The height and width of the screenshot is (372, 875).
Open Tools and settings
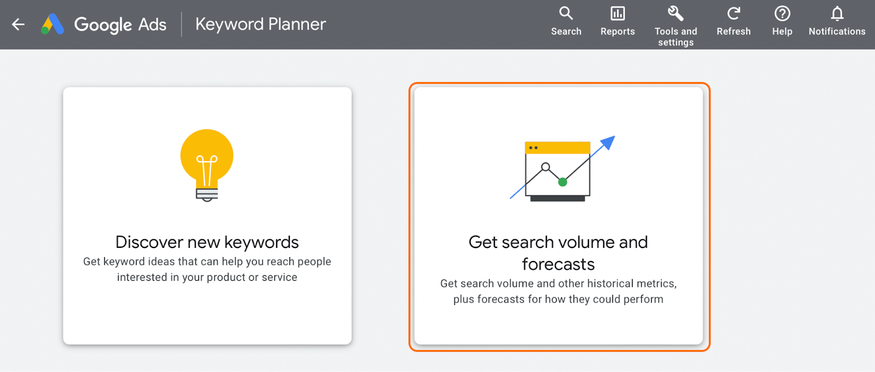[x=676, y=26]
